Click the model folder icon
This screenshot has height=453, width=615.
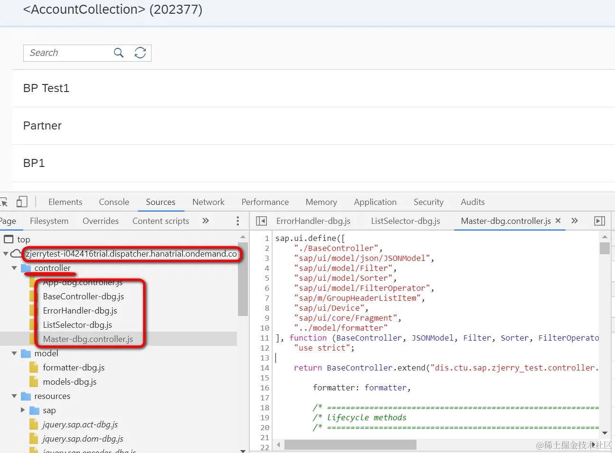pos(26,354)
